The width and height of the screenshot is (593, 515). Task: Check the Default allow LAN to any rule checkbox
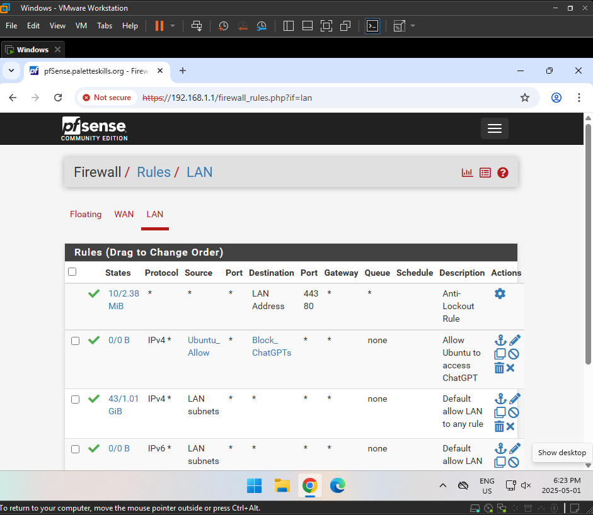click(x=75, y=399)
